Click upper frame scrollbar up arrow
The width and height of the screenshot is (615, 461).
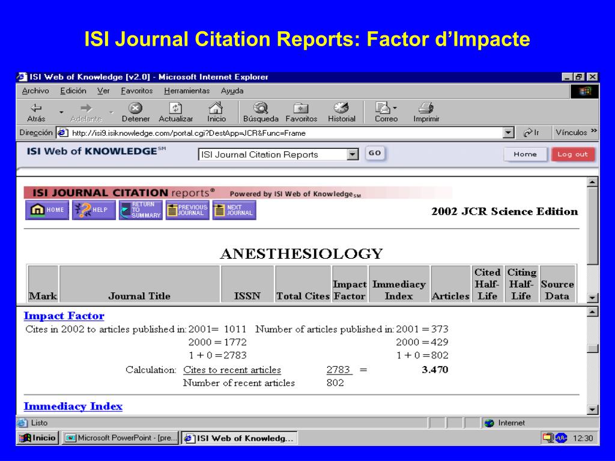point(593,182)
